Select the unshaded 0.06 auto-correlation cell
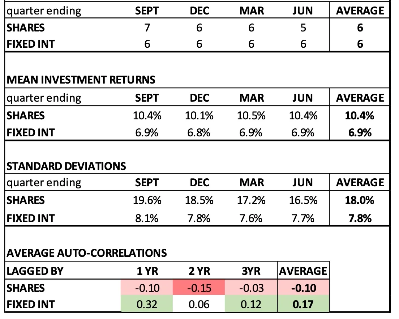The height and width of the screenshot is (319, 399). coord(199,304)
